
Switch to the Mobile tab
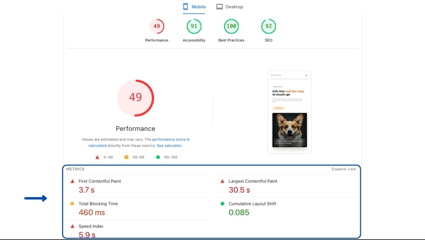tap(194, 7)
